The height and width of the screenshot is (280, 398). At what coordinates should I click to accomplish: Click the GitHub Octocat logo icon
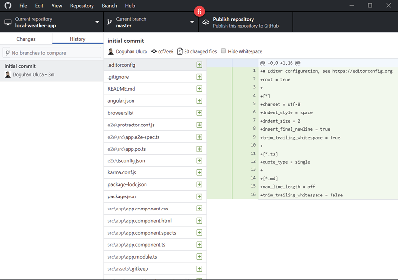tap(8, 6)
